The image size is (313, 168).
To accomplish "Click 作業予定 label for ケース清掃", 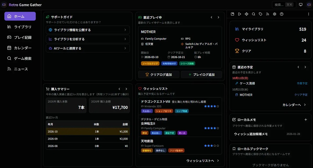I will pos(302,83).
